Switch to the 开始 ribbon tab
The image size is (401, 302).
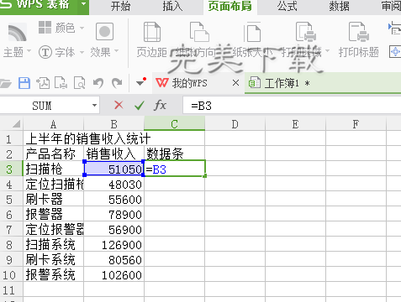click(x=120, y=6)
